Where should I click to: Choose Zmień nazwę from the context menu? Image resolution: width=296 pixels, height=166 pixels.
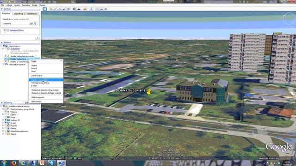click(46, 76)
